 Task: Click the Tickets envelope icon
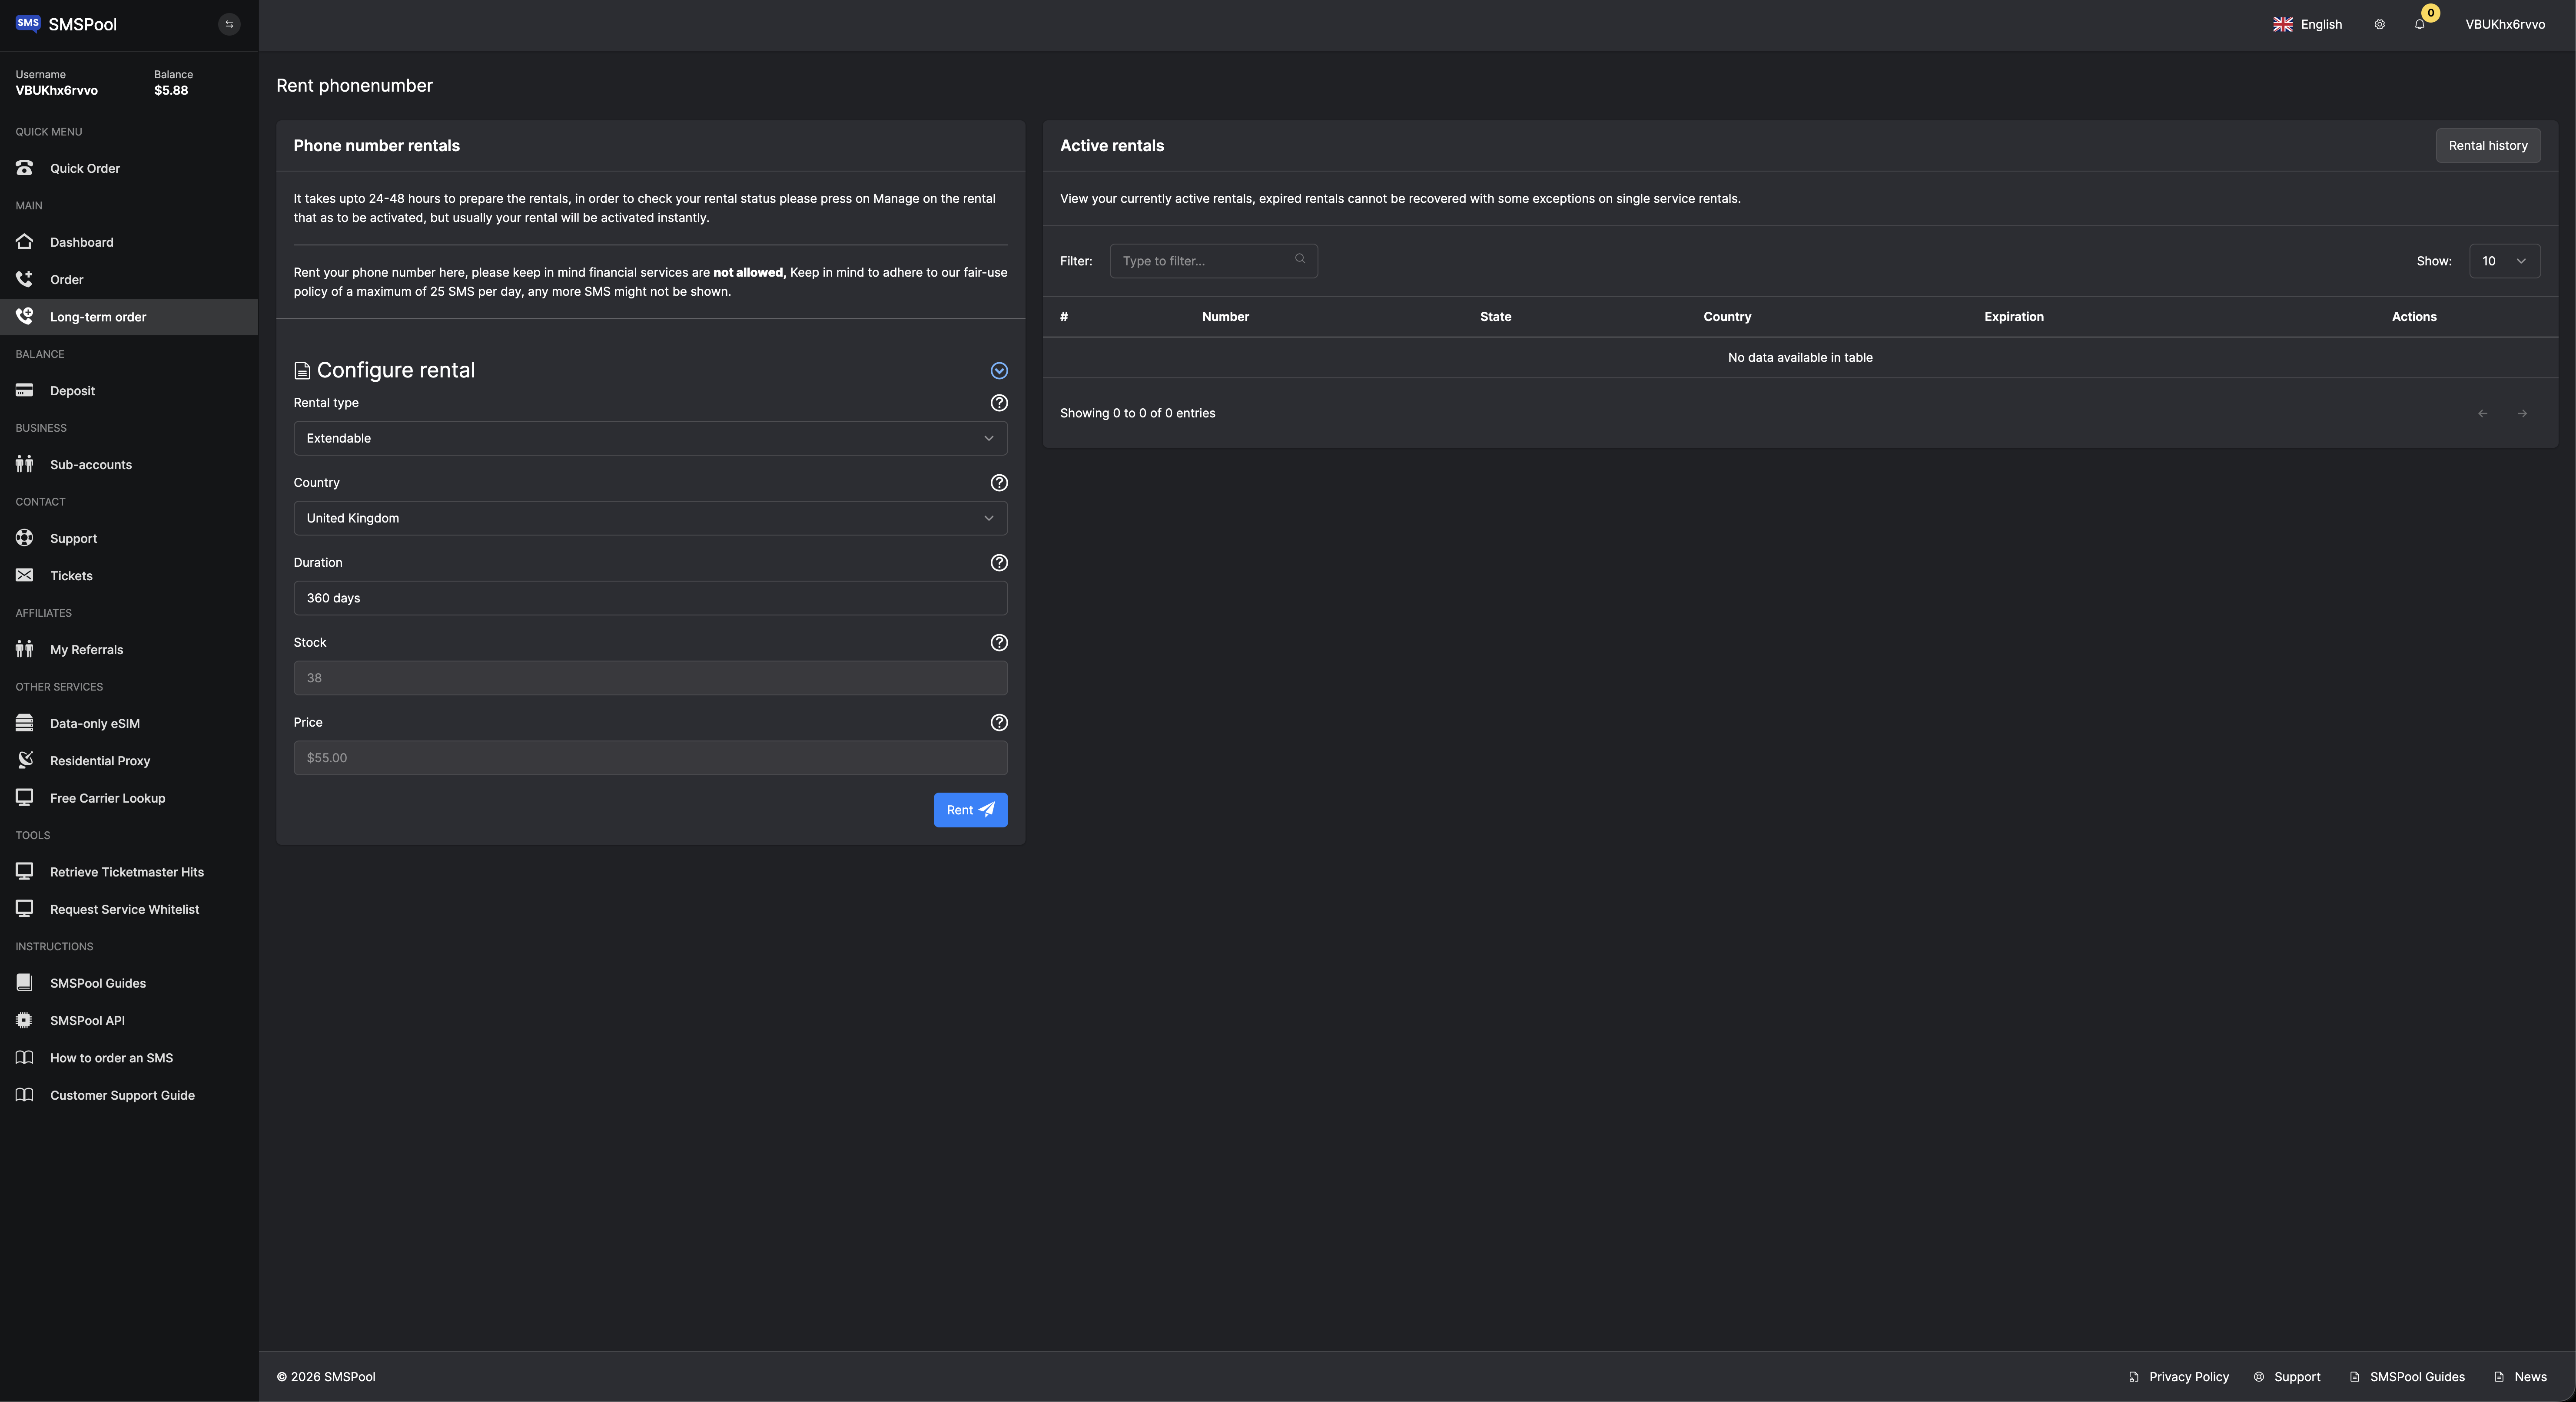click(x=24, y=575)
